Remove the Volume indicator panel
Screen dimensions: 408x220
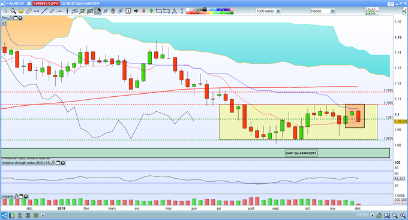[26, 197]
